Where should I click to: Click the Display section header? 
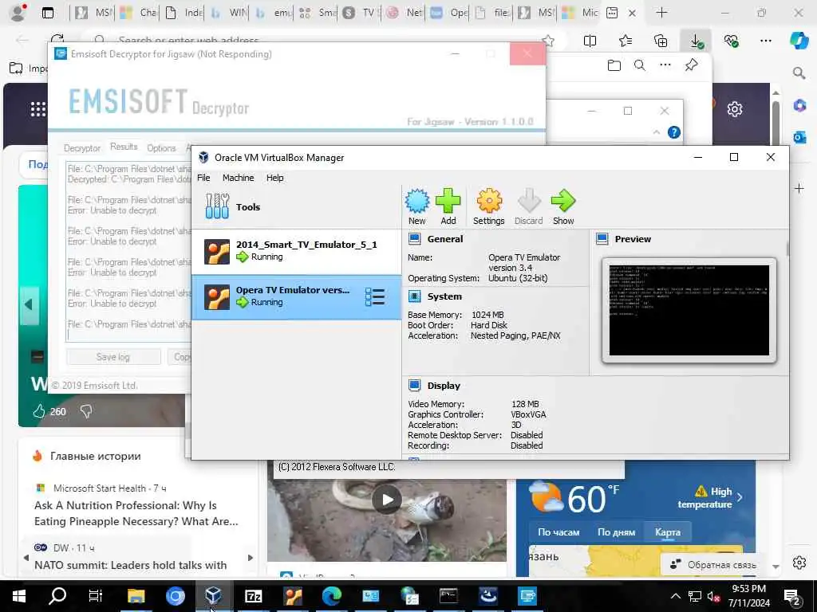(444, 386)
